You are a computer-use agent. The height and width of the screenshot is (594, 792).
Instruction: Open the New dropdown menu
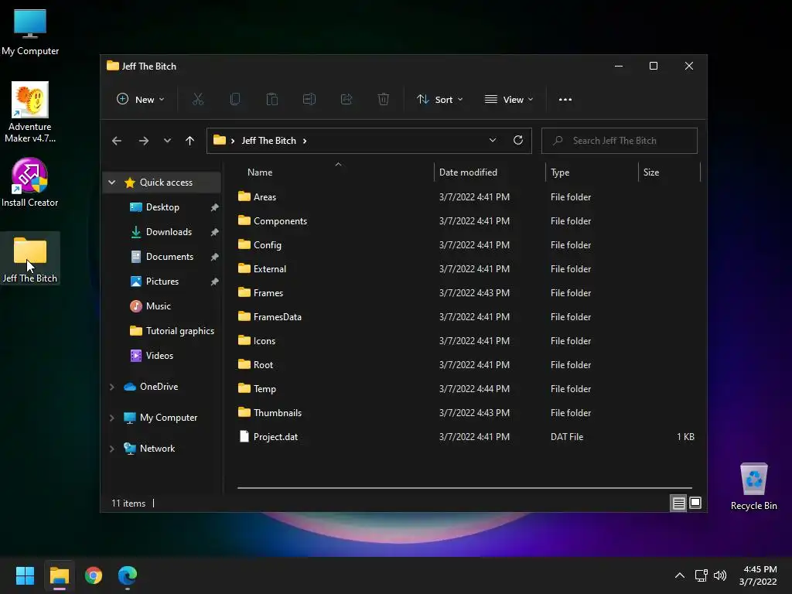click(141, 100)
